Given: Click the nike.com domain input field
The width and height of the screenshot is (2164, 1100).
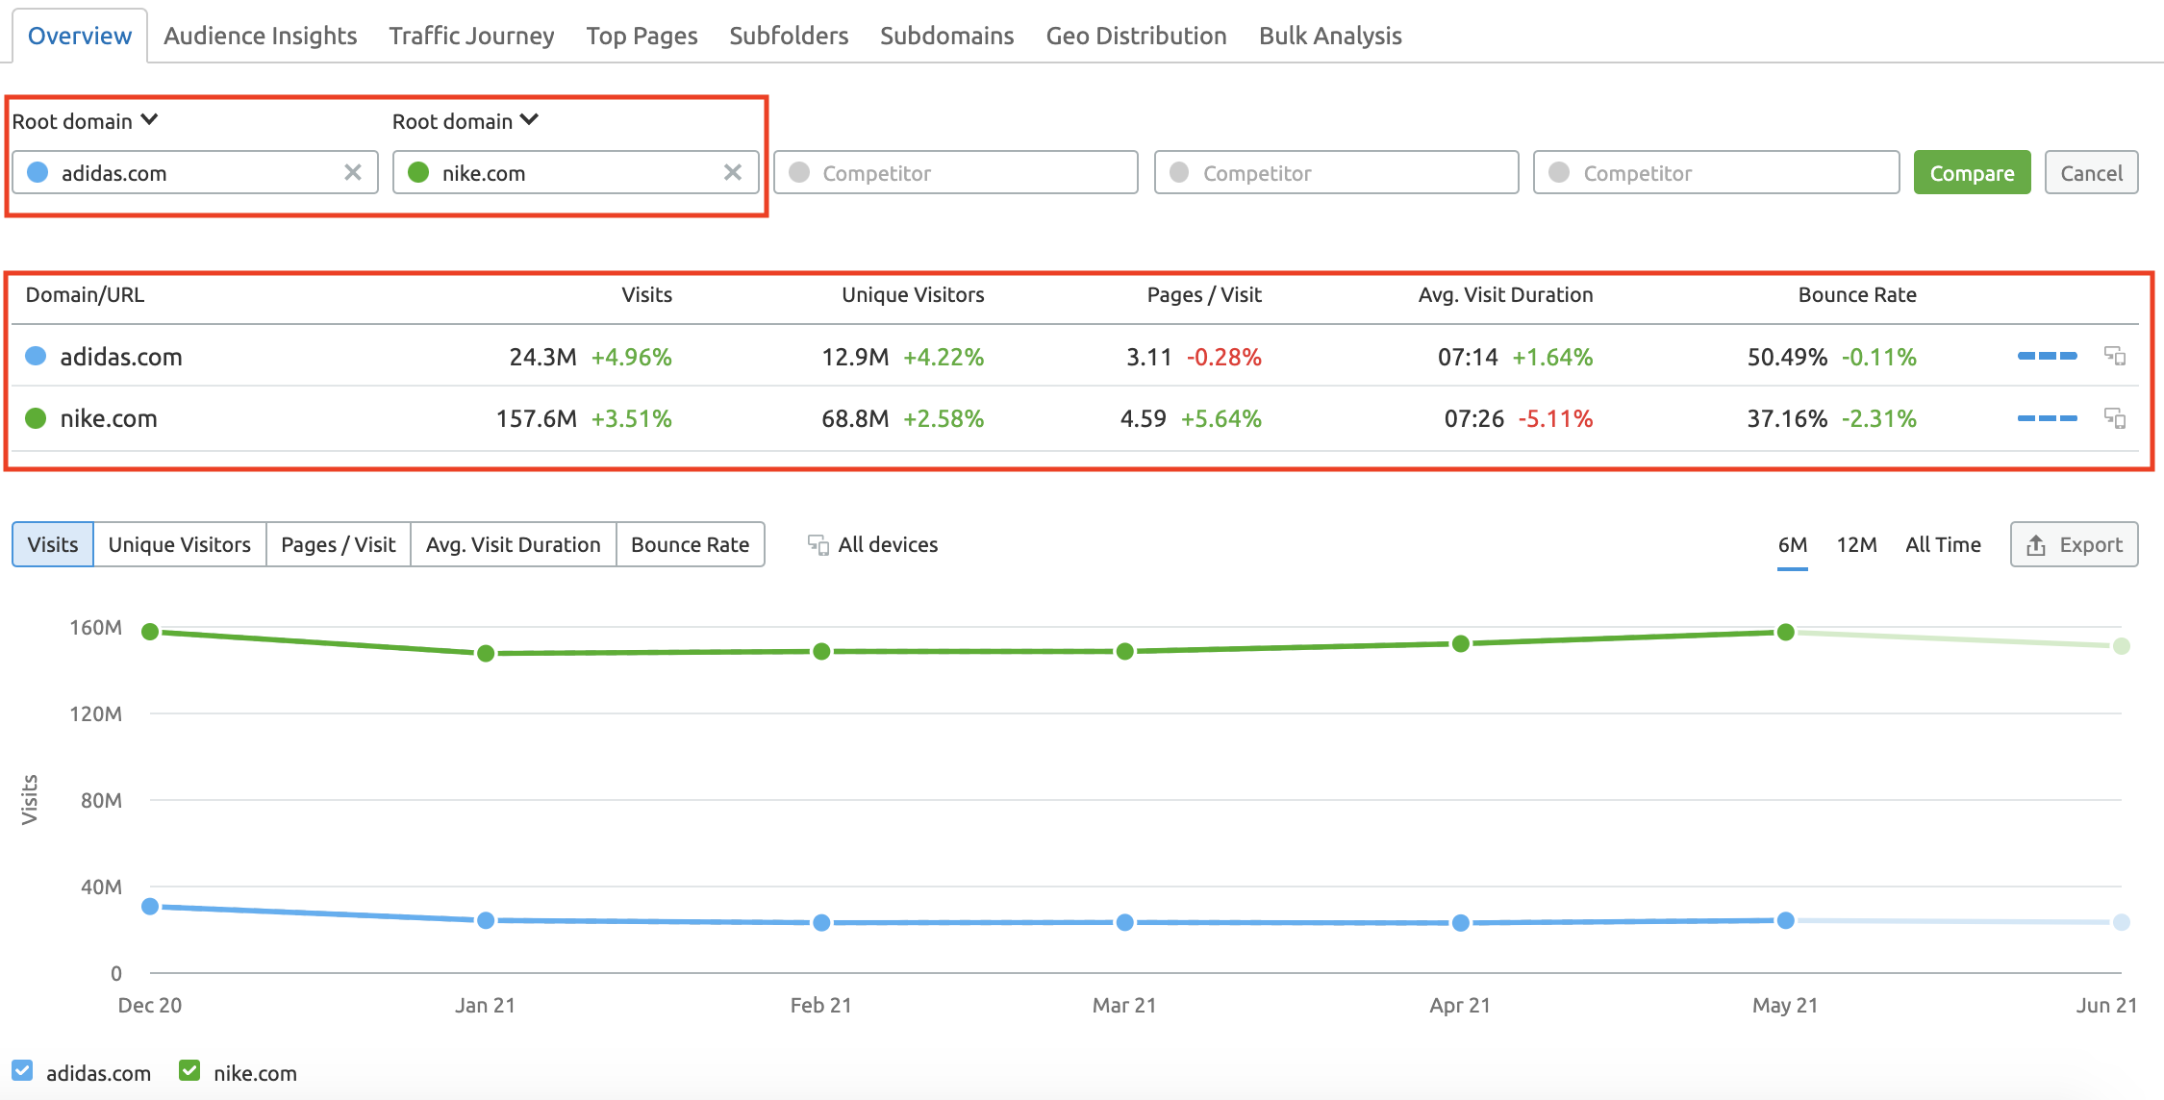Looking at the screenshot, I should pos(575,172).
